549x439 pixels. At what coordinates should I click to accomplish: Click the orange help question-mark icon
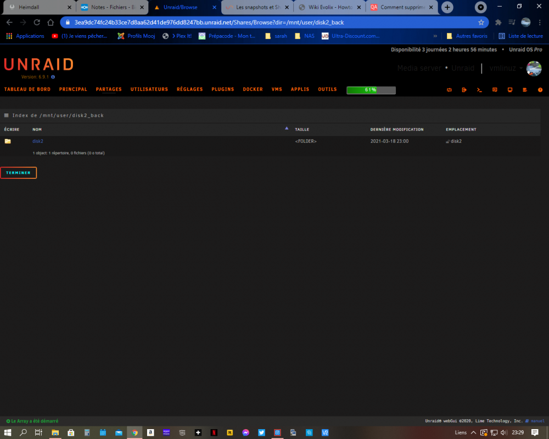point(540,90)
